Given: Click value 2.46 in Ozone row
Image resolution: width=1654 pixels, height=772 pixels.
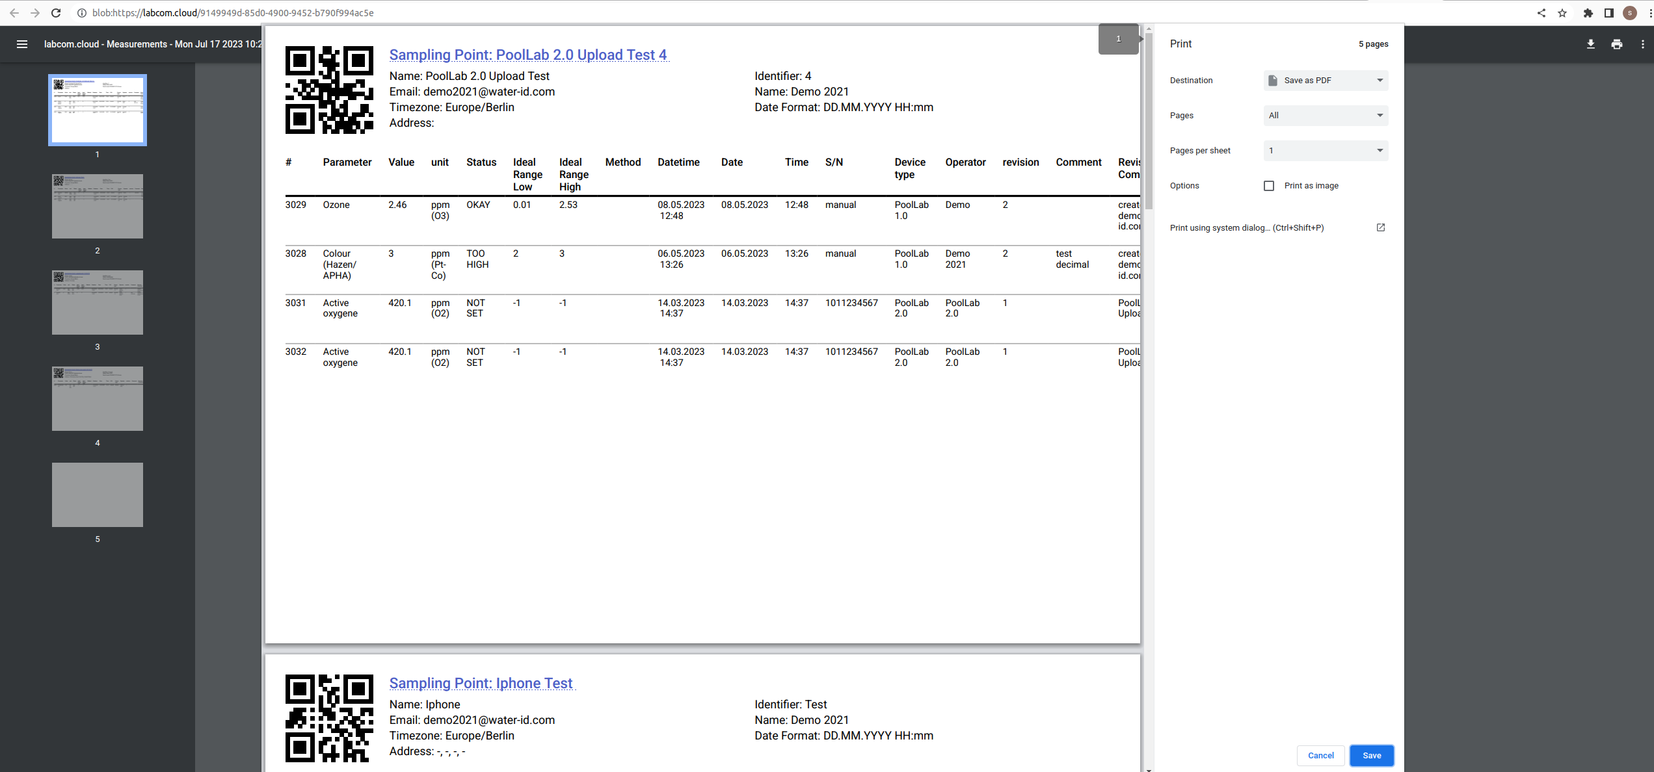Looking at the screenshot, I should click(x=397, y=205).
